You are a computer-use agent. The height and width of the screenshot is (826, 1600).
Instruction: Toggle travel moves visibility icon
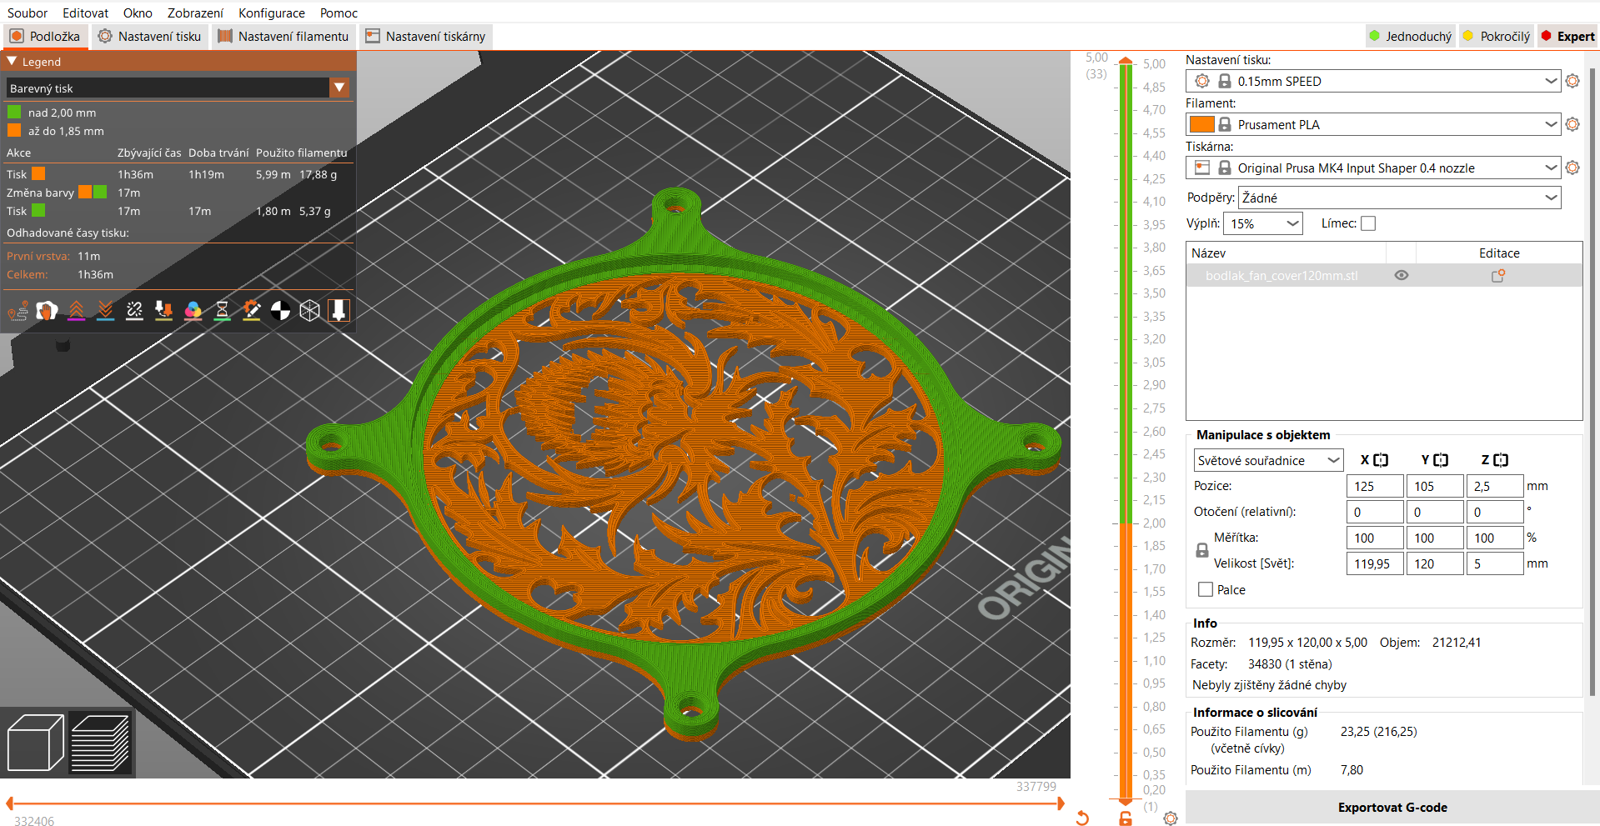tap(18, 311)
